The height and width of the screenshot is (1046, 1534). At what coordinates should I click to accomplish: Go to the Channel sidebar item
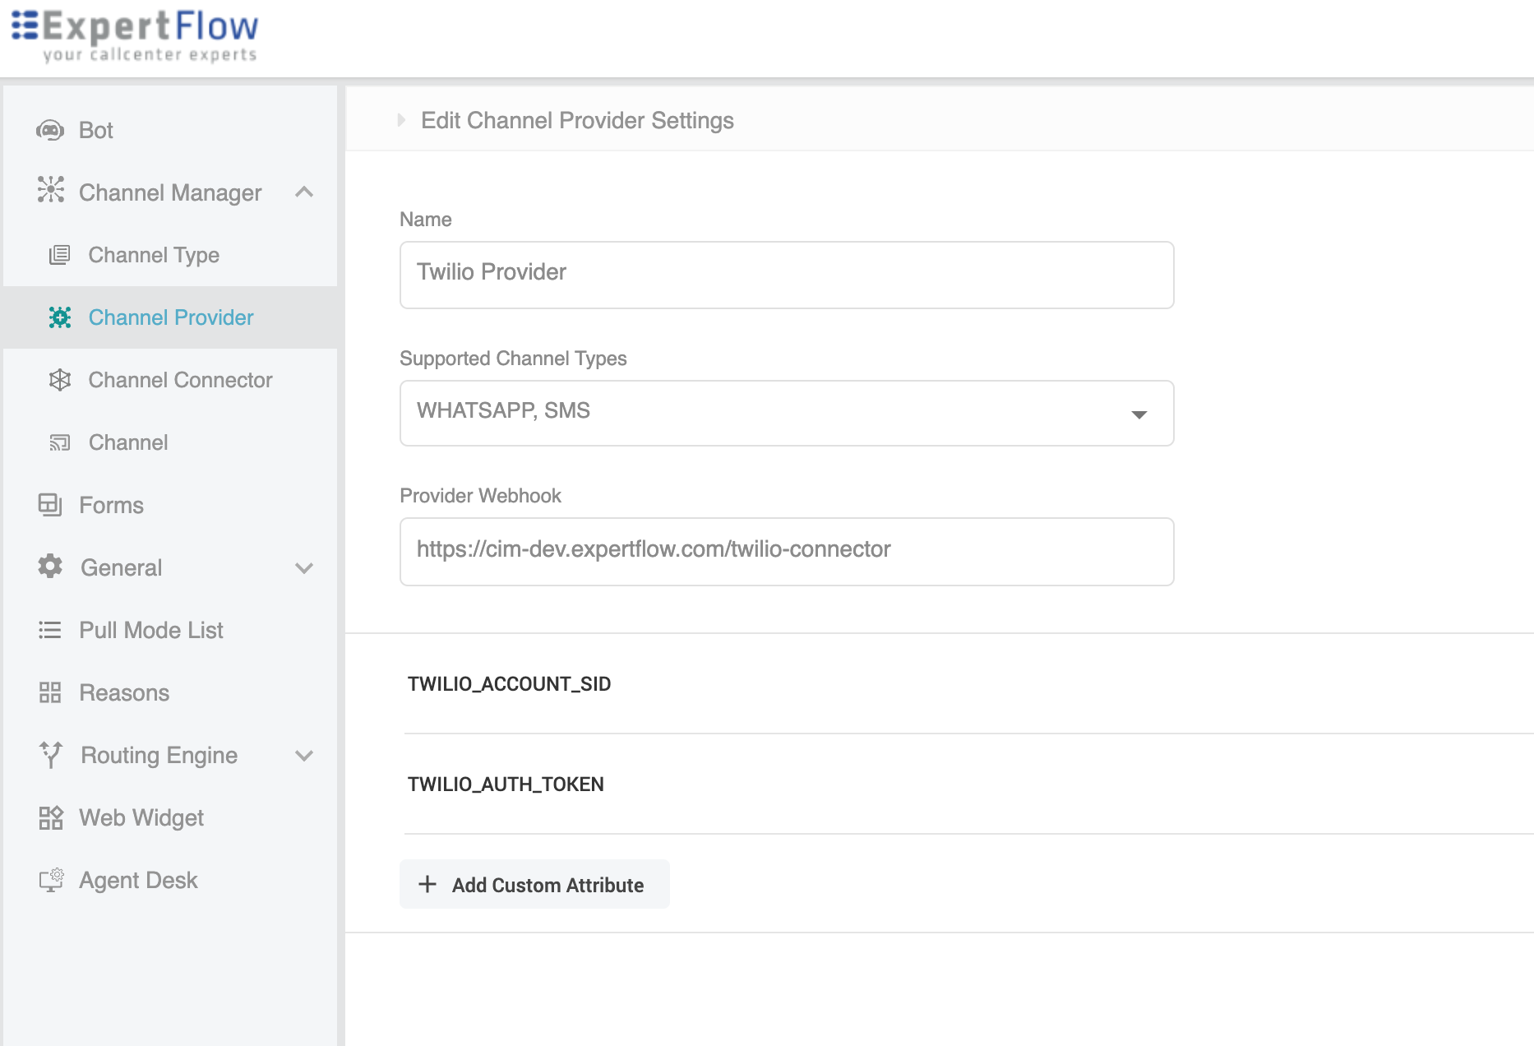127,442
